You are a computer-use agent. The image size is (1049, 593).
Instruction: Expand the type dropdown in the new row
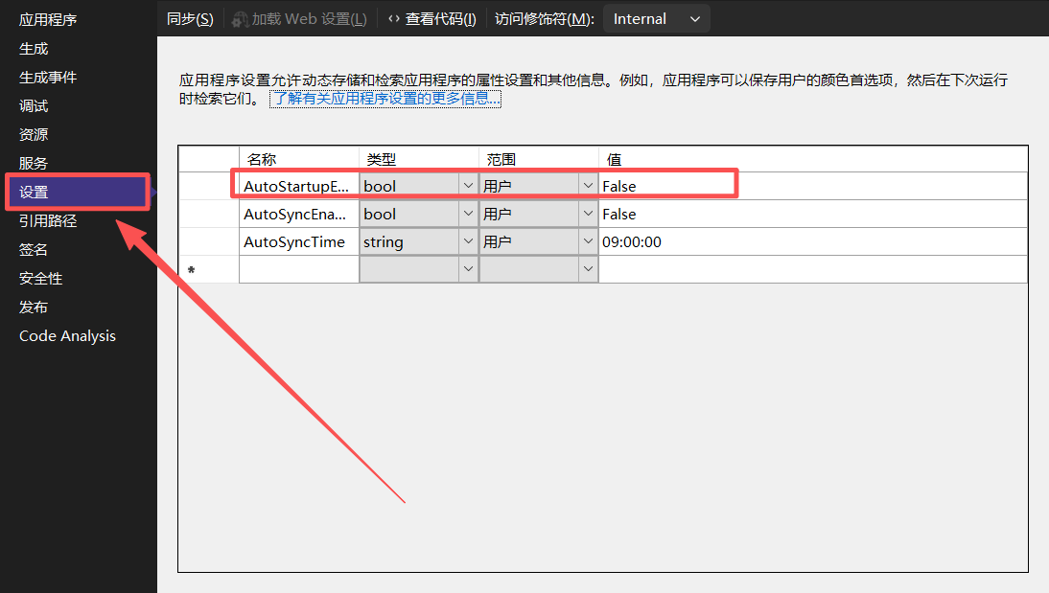coord(468,269)
